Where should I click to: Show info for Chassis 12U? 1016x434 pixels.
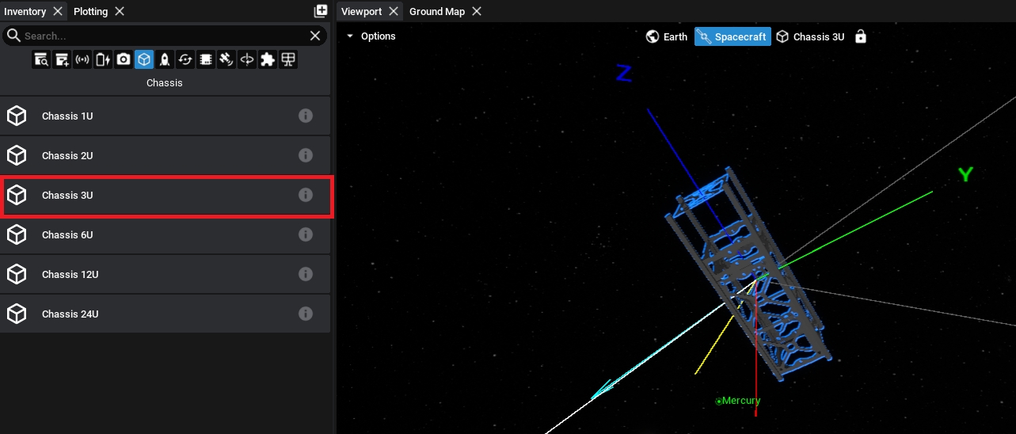(305, 275)
